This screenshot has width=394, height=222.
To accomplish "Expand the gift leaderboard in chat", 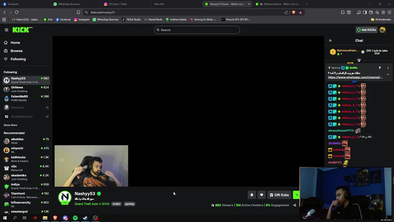I will pyautogui.click(x=359, y=60).
